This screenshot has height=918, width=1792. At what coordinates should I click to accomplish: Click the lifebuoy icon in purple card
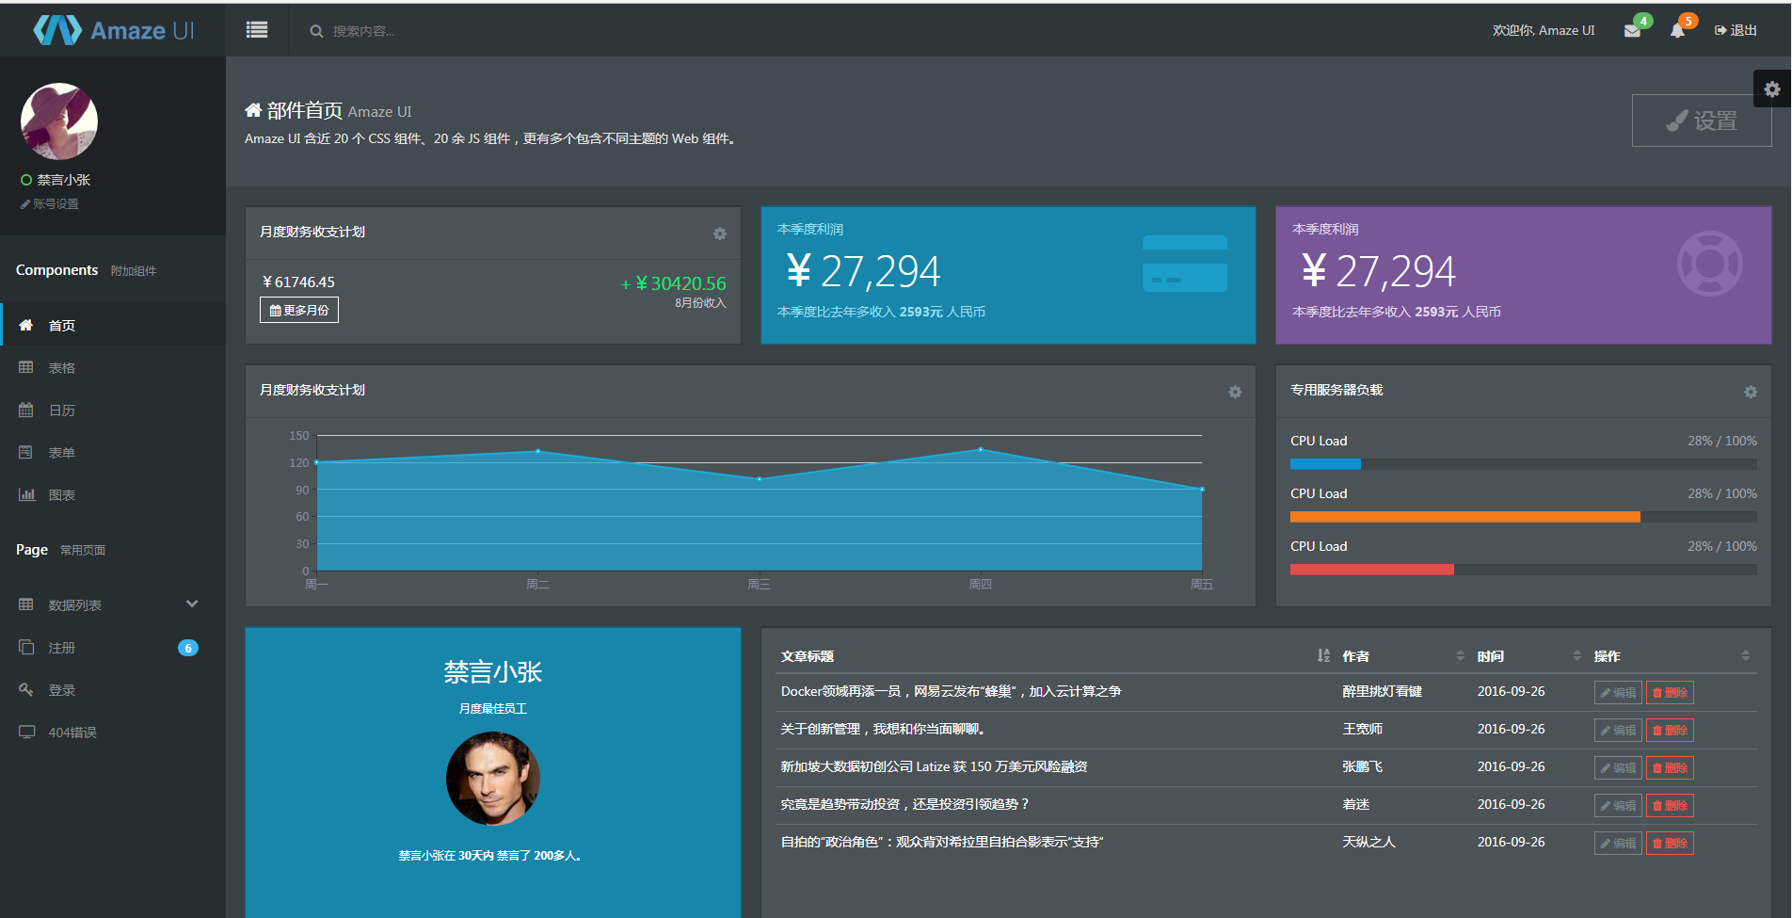coord(1709,264)
